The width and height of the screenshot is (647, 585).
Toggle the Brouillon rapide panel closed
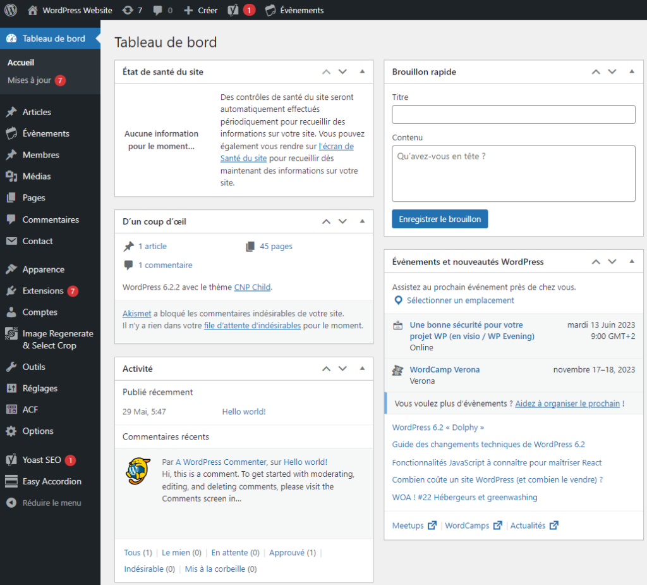click(632, 71)
